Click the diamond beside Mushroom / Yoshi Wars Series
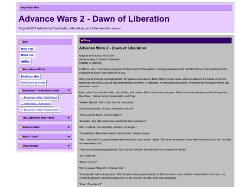This screenshot has height=187, width=250. (21, 90)
